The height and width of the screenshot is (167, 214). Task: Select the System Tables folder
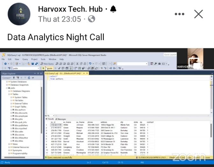click(21, 97)
